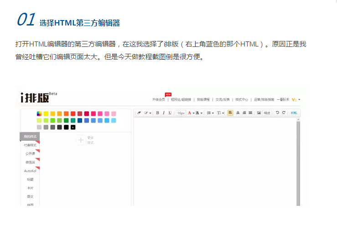The image size is (337, 225).
Task: Toggle bold formatting in editor toolbar
Action: point(157,113)
